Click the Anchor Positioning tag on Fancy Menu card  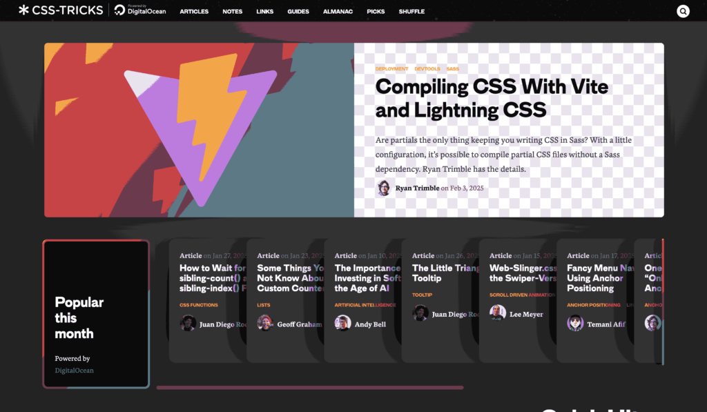click(x=594, y=305)
